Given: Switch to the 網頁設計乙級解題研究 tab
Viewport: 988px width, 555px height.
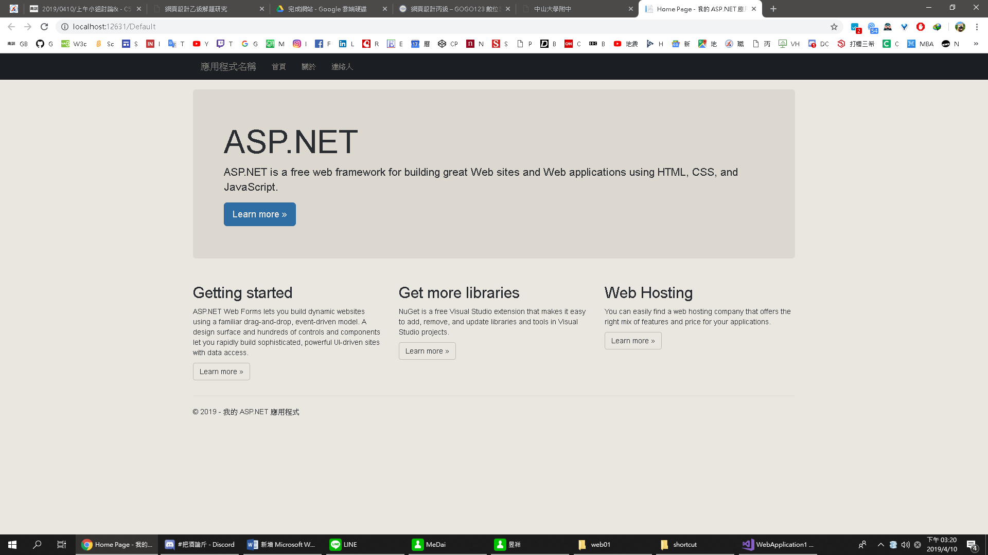Looking at the screenshot, I should click(208, 9).
